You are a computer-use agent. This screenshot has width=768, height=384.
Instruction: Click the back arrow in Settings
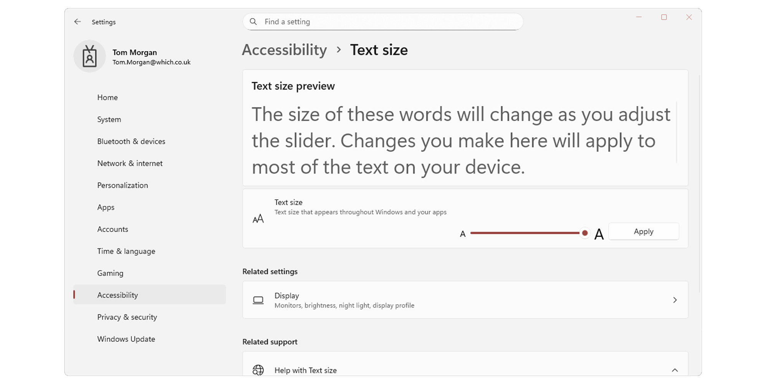pyautogui.click(x=78, y=22)
